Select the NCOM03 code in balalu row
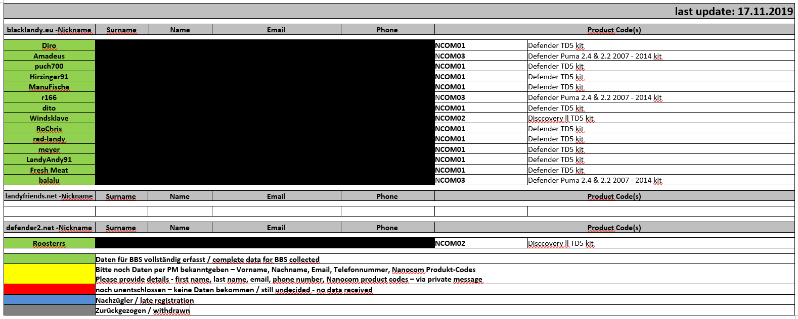This screenshot has height=319, width=798. (x=450, y=180)
